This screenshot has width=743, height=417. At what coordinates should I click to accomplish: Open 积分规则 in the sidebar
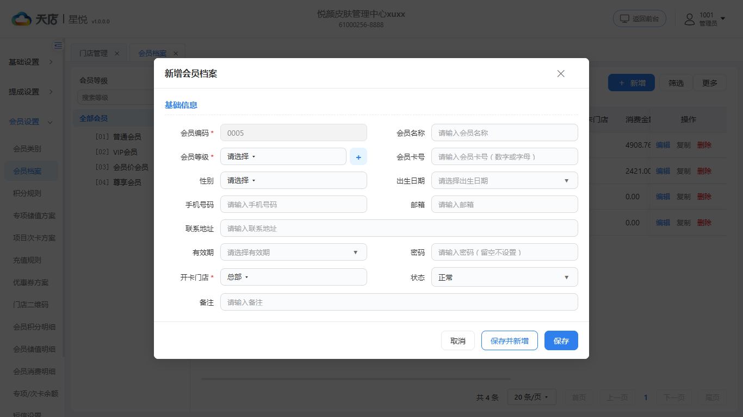tap(27, 193)
